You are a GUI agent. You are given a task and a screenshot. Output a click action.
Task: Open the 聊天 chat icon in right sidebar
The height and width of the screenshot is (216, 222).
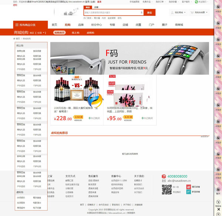click(x=218, y=190)
